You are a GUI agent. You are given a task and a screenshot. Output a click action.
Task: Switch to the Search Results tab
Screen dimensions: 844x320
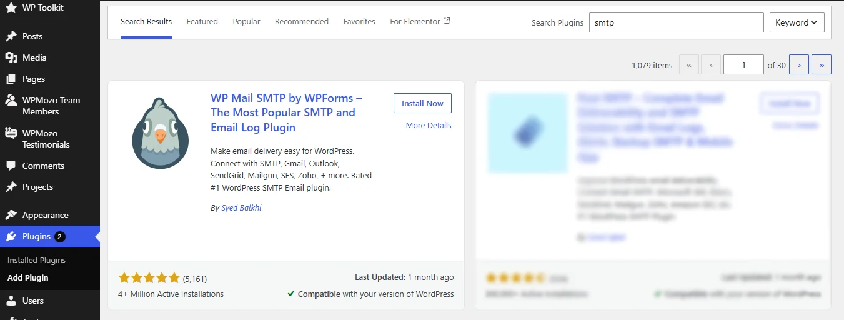[146, 21]
